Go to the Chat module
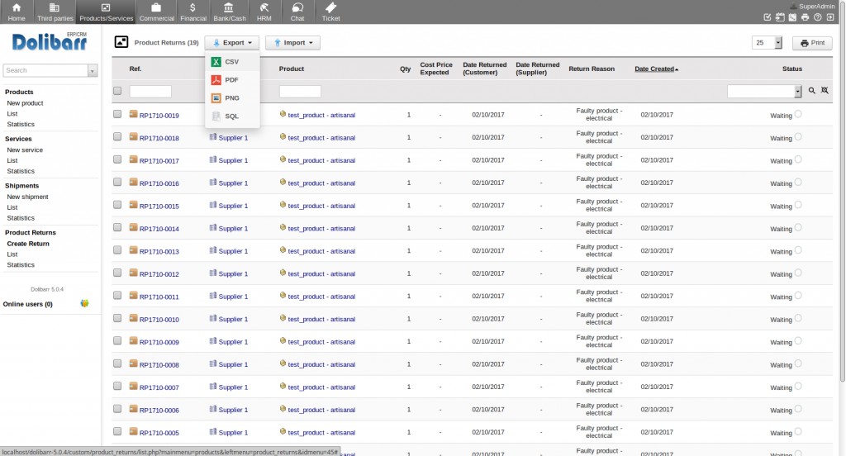This screenshot has height=456, width=846. tap(297, 12)
